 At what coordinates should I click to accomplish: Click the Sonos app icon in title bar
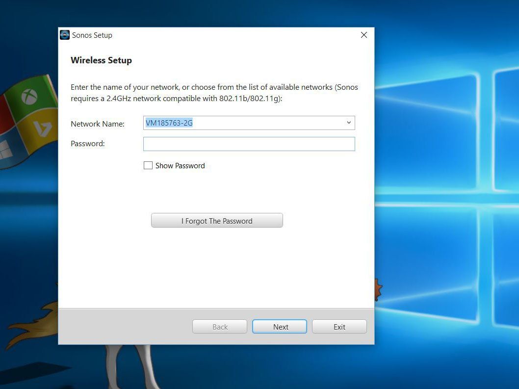pyautogui.click(x=65, y=35)
